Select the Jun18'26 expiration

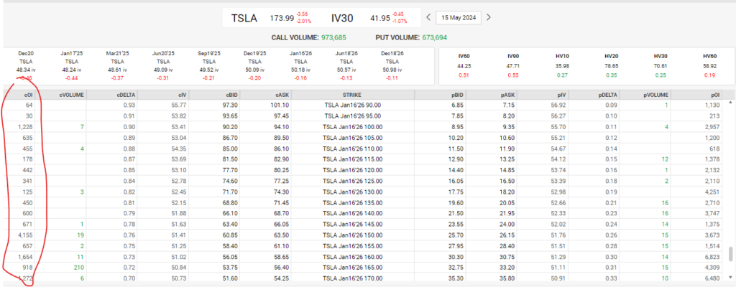tap(346, 65)
